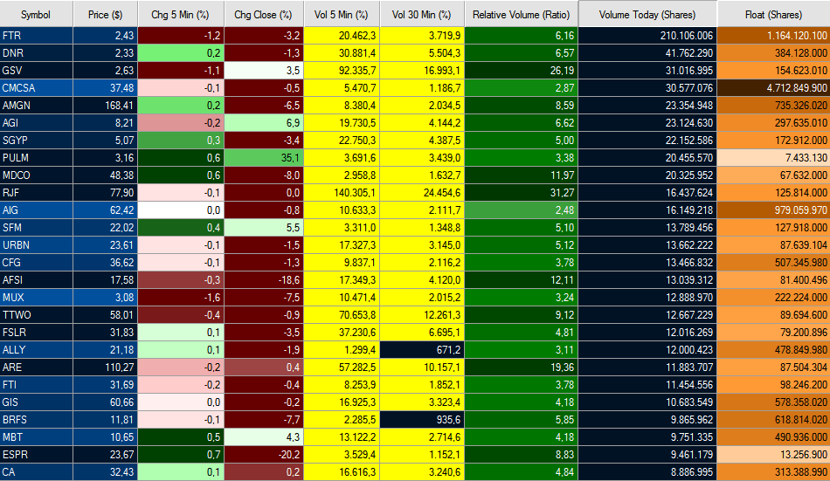Select the AIG symbol cell
The height and width of the screenshot is (481, 830).
(37, 210)
